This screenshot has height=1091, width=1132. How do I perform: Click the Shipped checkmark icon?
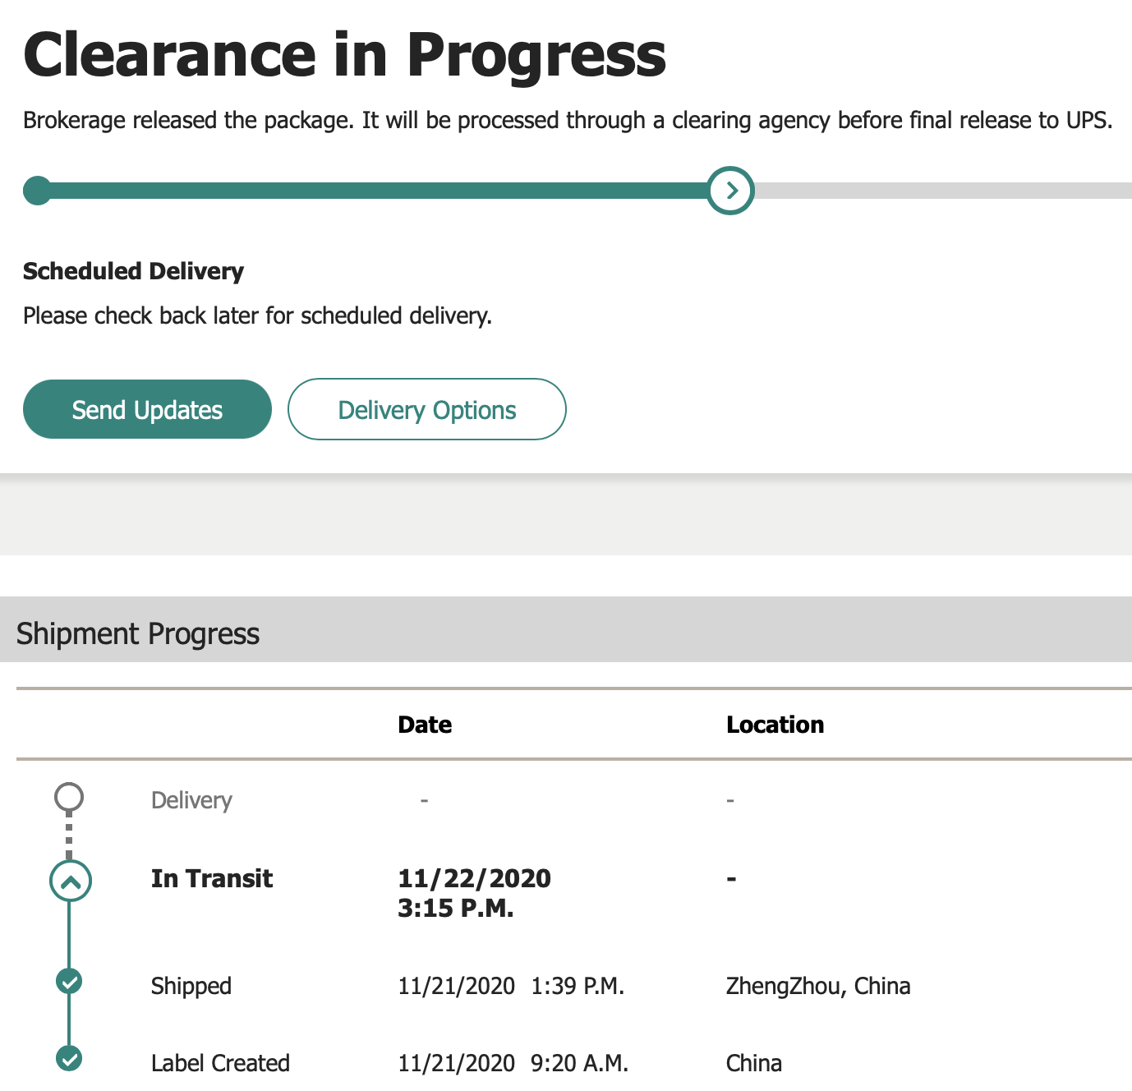(70, 981)
